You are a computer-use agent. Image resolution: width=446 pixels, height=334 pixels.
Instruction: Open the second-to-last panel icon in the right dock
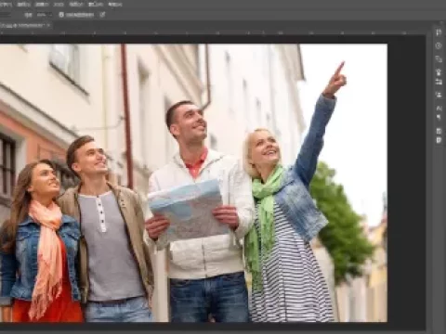pos(439,131)
